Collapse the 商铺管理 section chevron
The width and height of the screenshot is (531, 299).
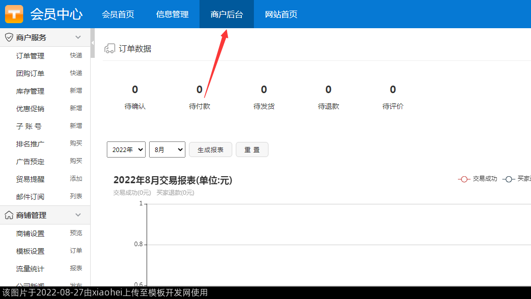tap(78, 215)
